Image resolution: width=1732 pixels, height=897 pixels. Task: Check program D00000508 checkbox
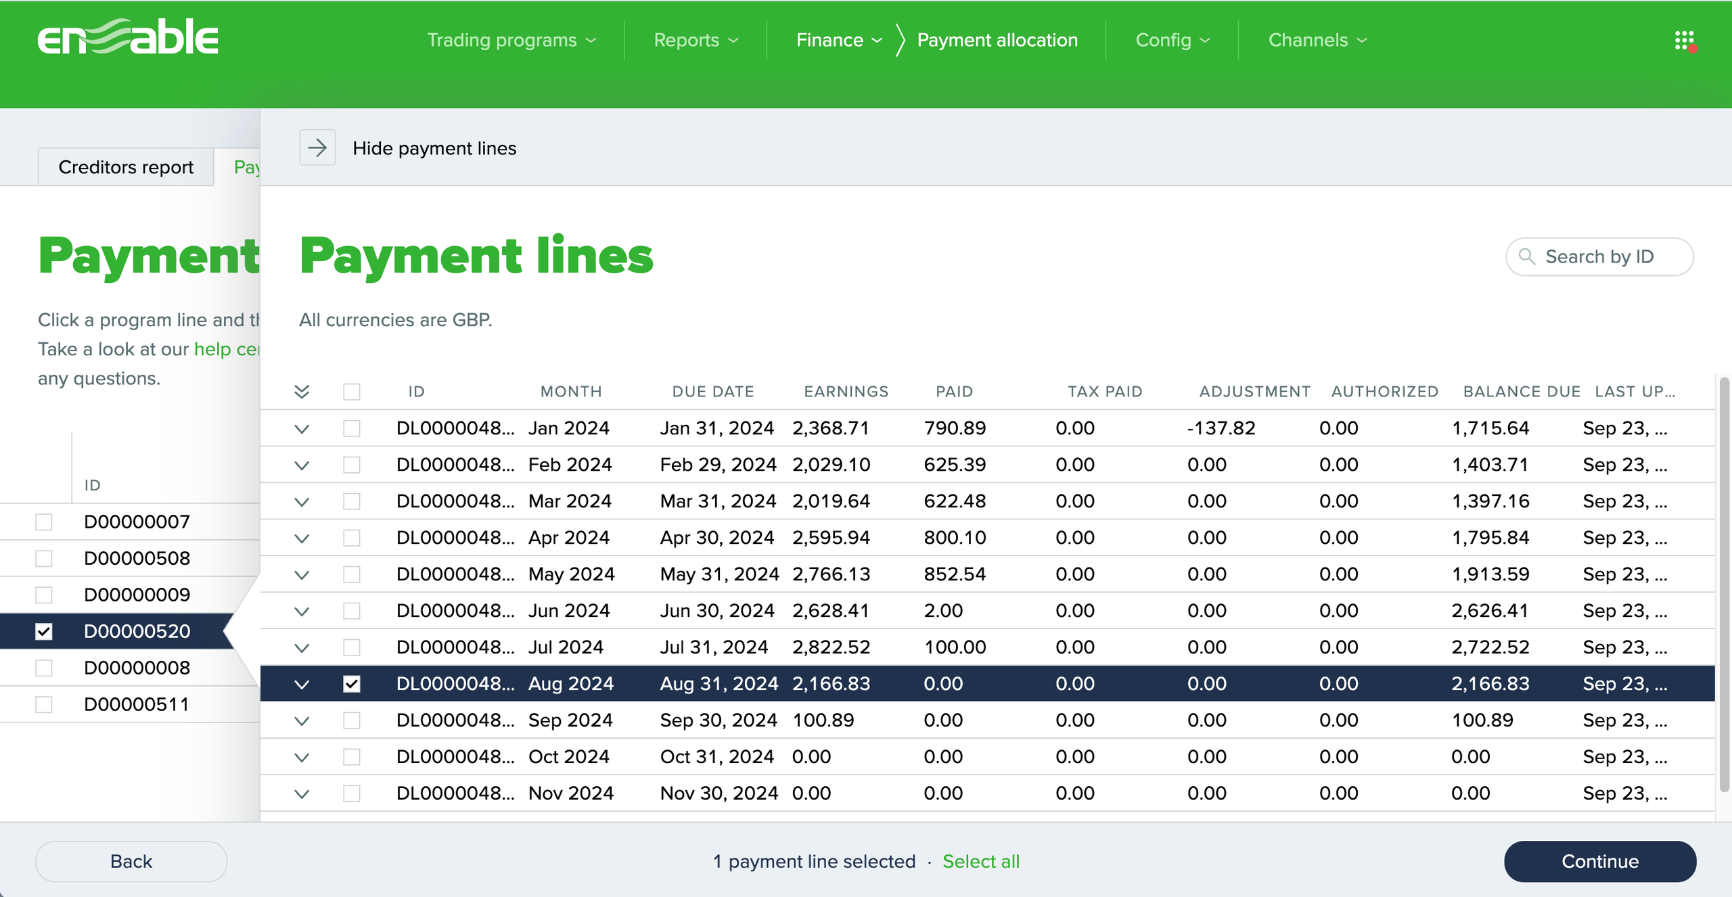tap(44, 558)
